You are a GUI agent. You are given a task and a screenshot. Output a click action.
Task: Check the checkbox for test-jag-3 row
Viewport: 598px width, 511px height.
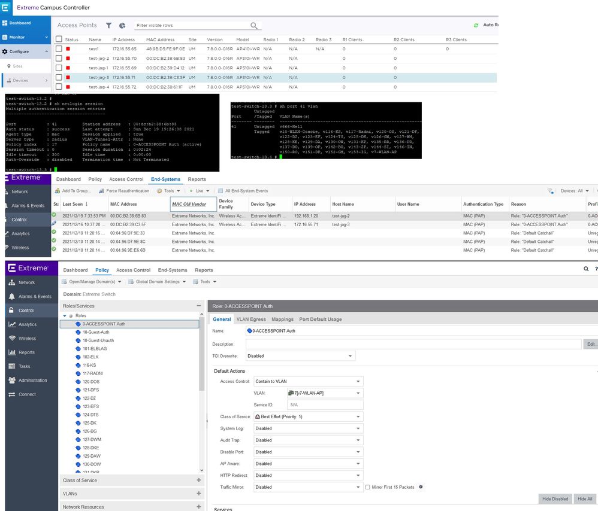(59, 77)
